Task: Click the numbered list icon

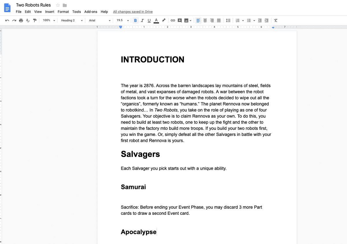Action: coord(238,21)
